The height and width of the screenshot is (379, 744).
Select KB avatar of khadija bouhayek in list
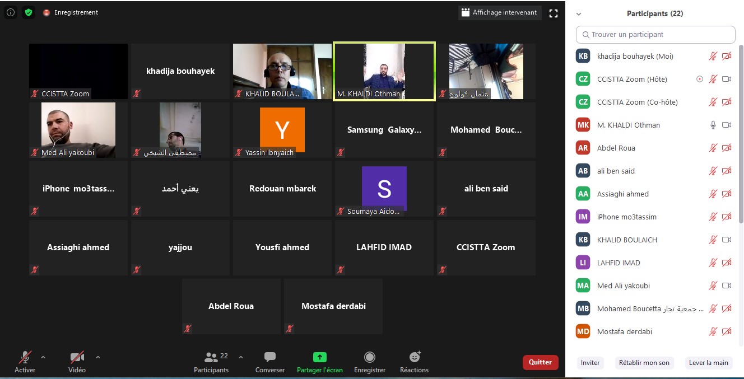pos(583,56)
